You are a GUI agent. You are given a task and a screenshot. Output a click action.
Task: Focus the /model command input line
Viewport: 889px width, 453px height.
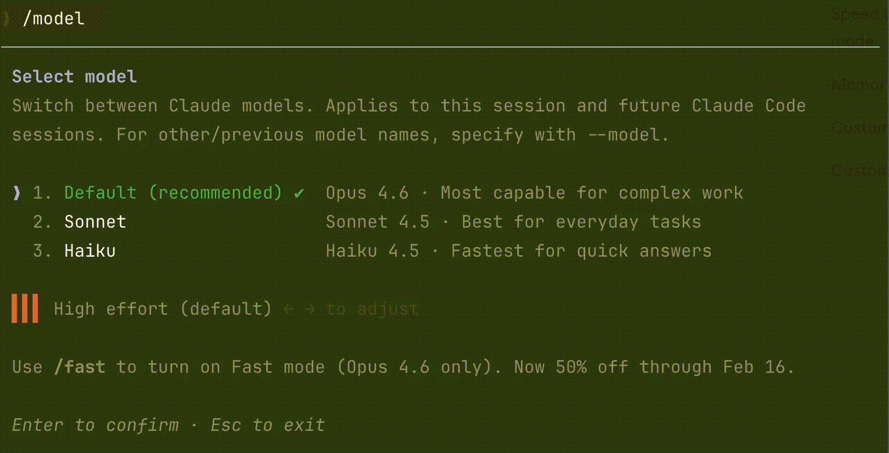(53, 19)
